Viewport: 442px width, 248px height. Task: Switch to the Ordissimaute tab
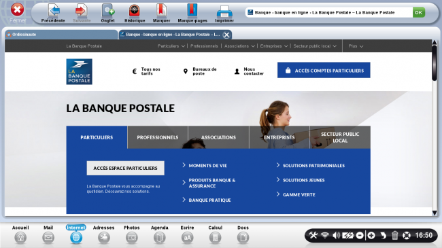click(x=61, y=35)
